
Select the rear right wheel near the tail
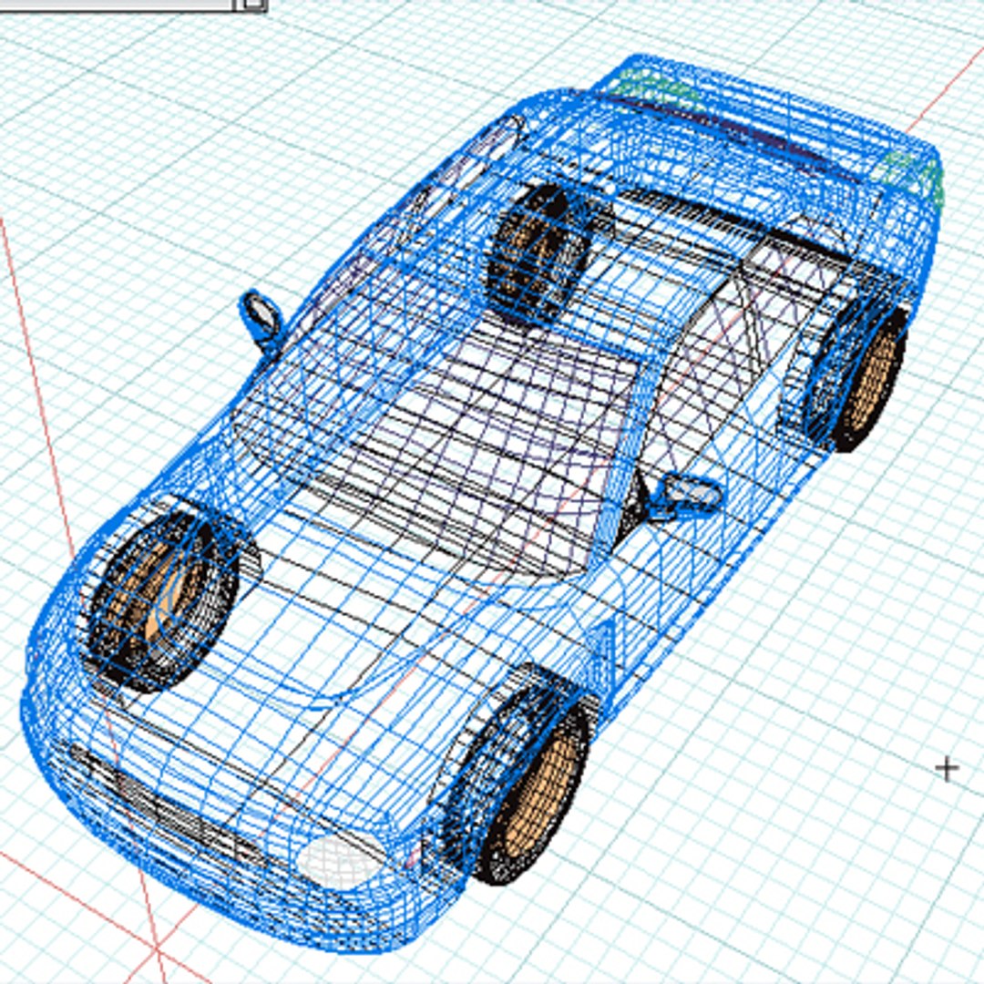pos(858,374)
